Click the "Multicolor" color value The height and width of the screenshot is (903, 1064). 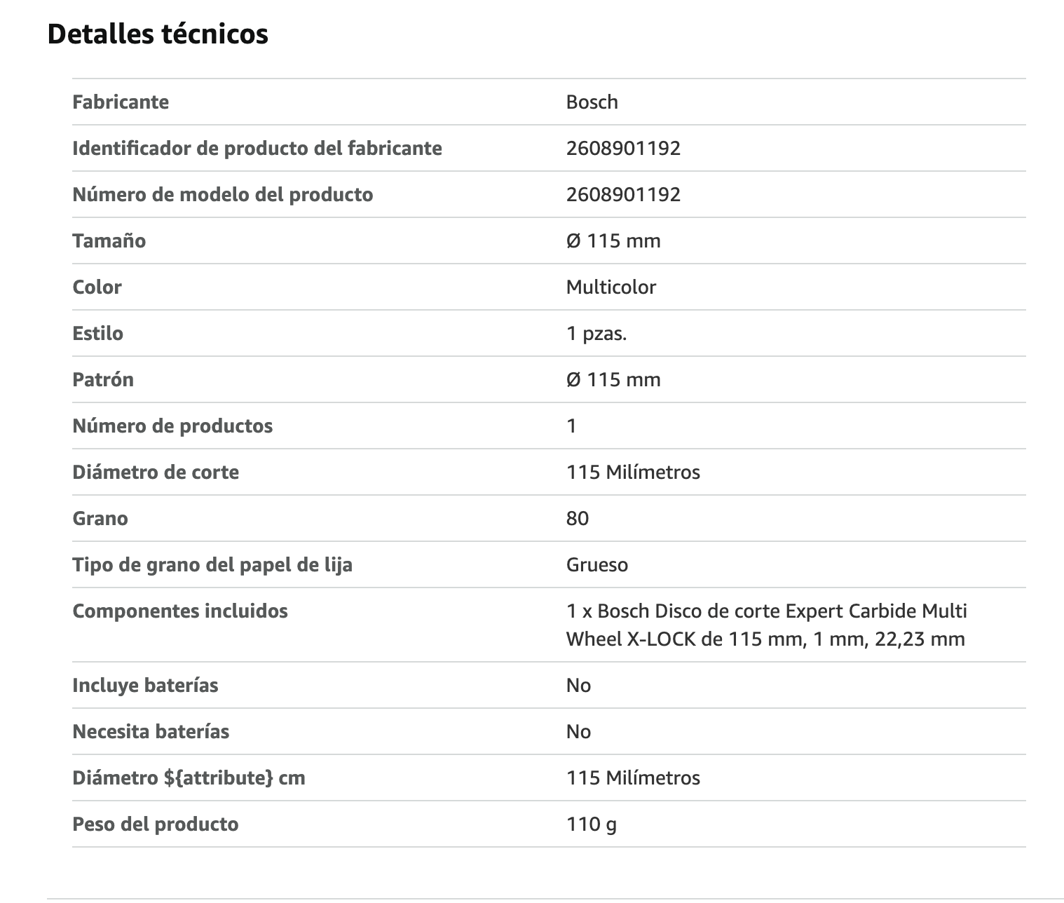coord(611,287)
